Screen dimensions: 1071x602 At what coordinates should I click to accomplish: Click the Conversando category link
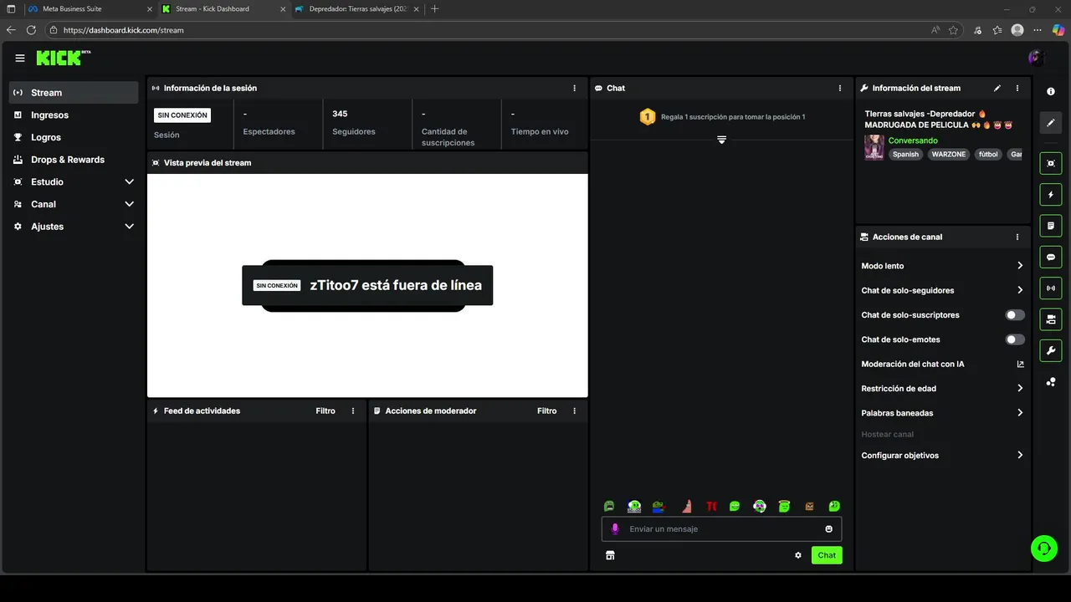913,140
